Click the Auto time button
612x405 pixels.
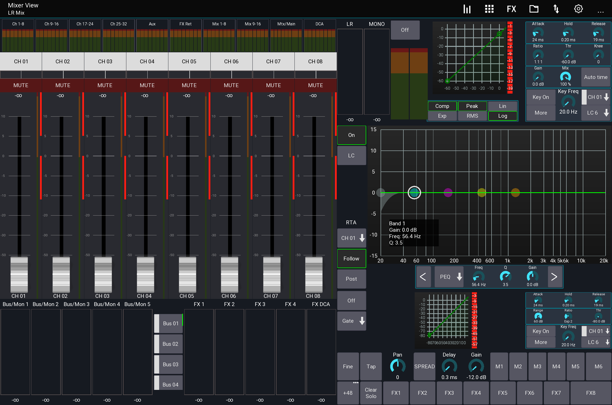(x=596, y=77)
